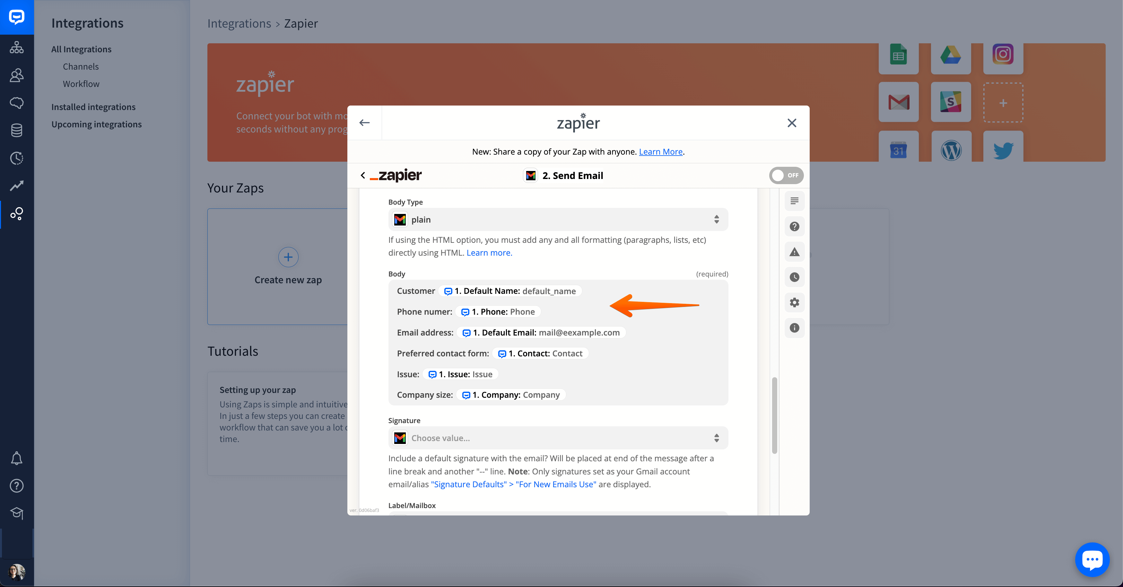Click the Phone data pill in body
The image size is (1123, 587).
[x=498, y=312]
